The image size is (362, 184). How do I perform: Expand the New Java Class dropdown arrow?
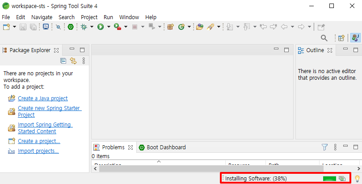(189, 27)
